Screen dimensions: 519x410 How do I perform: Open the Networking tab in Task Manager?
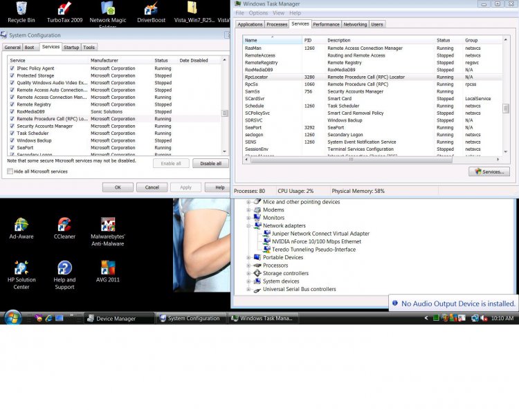click(x=355, y=24)
